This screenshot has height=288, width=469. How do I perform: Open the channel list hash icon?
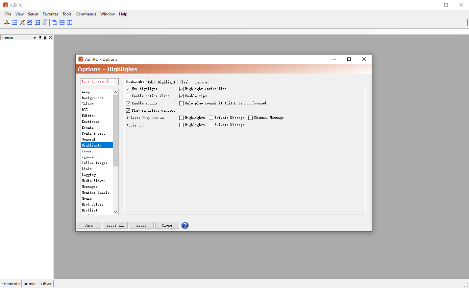37,22
